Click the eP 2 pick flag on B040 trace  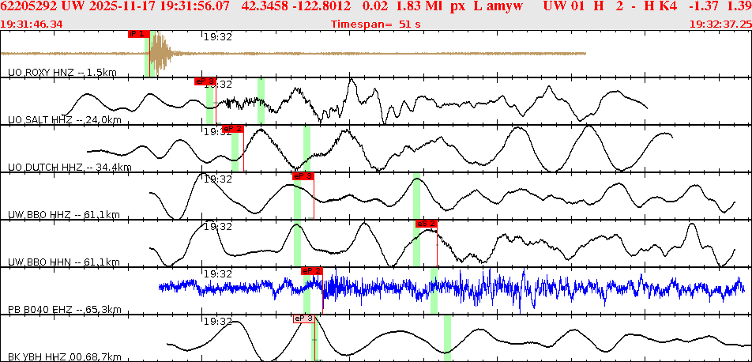click(x=312, y=271)
